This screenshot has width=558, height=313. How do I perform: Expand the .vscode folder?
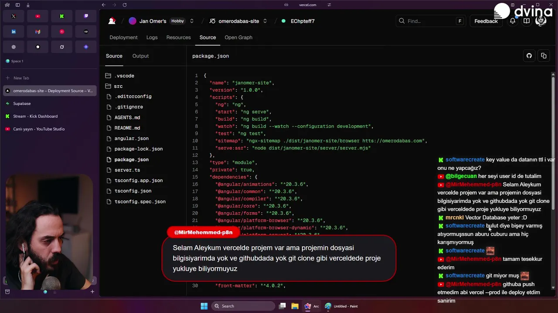120,76
